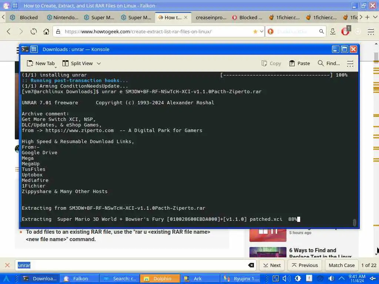Open the Falkon downloads manager icon

click(333, 31)
